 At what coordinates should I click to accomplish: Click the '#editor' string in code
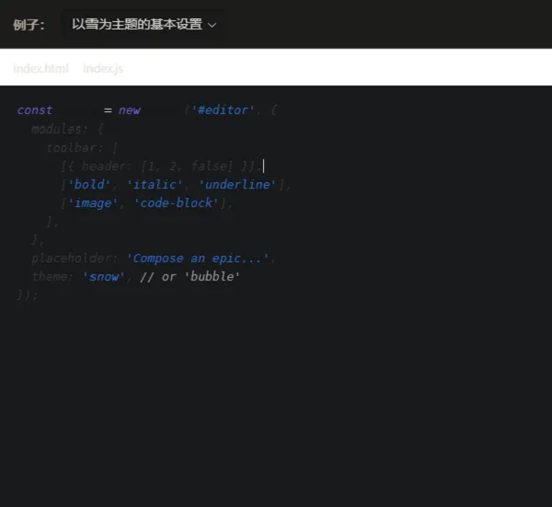pyautogui.click(x=223, y=110)
